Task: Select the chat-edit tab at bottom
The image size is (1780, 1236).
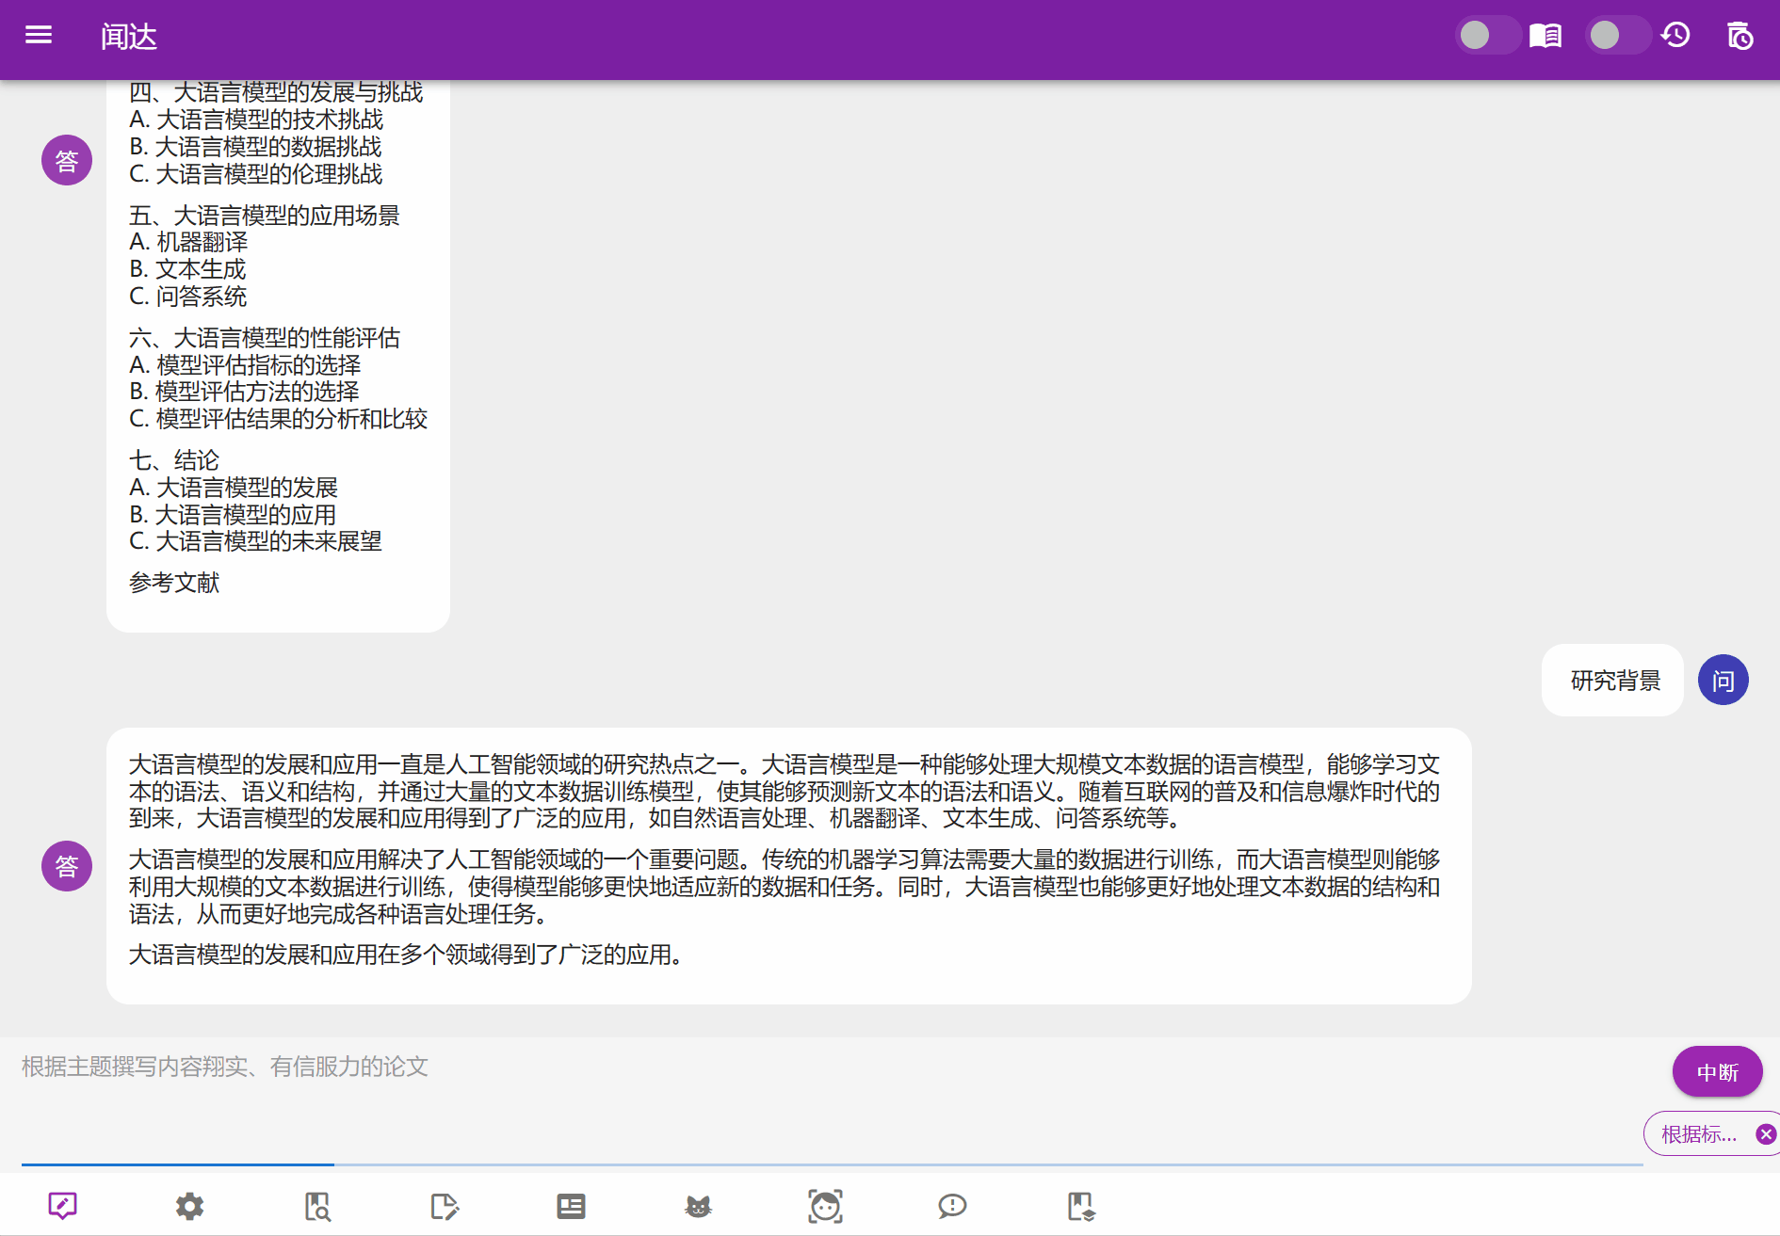Action: click(62, 1206)
